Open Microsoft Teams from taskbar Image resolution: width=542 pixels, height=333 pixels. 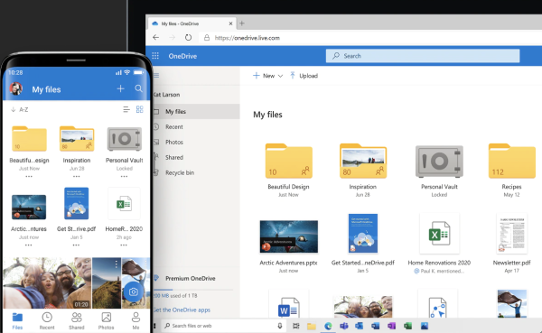[x=344, y=326]
